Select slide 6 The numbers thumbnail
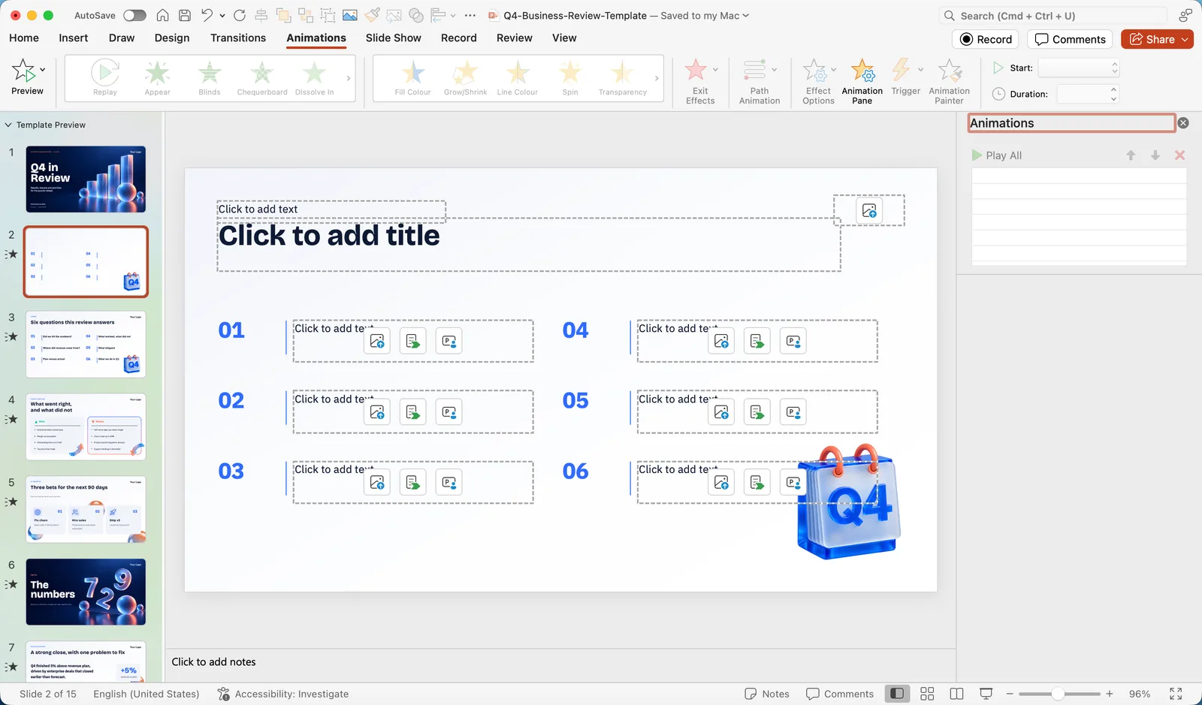This screenshot has height=705, width=1202. (x=86, y=592)
